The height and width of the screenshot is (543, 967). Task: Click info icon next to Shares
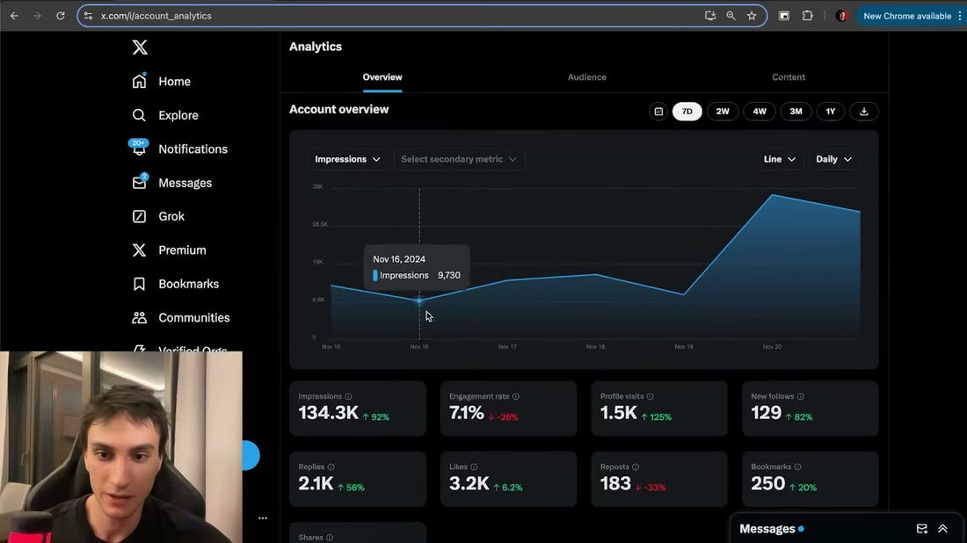[330, 538]
